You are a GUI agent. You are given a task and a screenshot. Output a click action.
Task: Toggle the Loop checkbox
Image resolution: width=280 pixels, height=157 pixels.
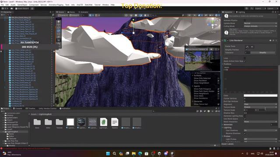coord(245,58)
